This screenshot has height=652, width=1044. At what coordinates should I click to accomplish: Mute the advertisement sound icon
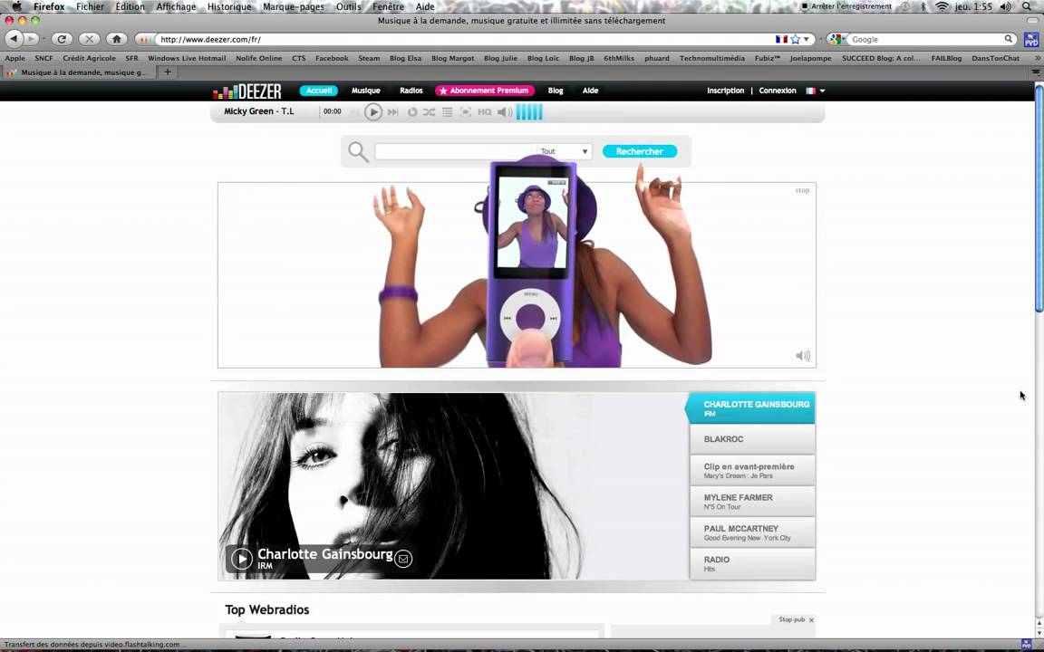coord(803,356)
